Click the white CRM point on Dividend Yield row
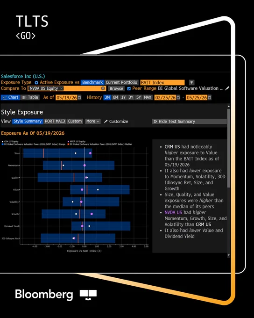Viewport: 254px width, 318px height. tap(89, 226)
